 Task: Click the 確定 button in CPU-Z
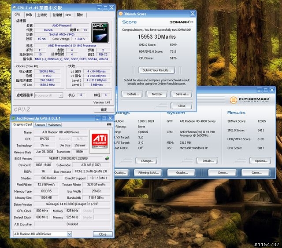point(104,109)
